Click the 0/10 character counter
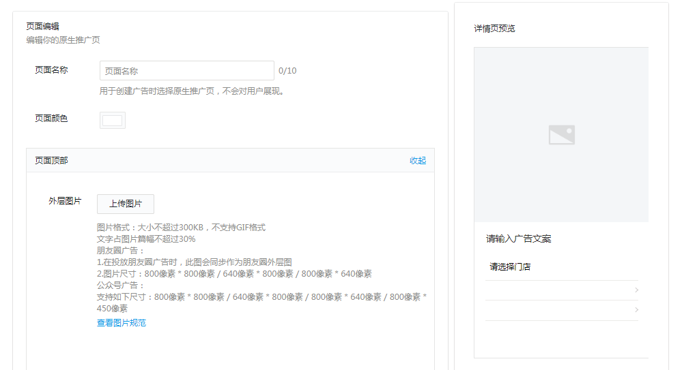697x370 pixels. tap(287, 71)
